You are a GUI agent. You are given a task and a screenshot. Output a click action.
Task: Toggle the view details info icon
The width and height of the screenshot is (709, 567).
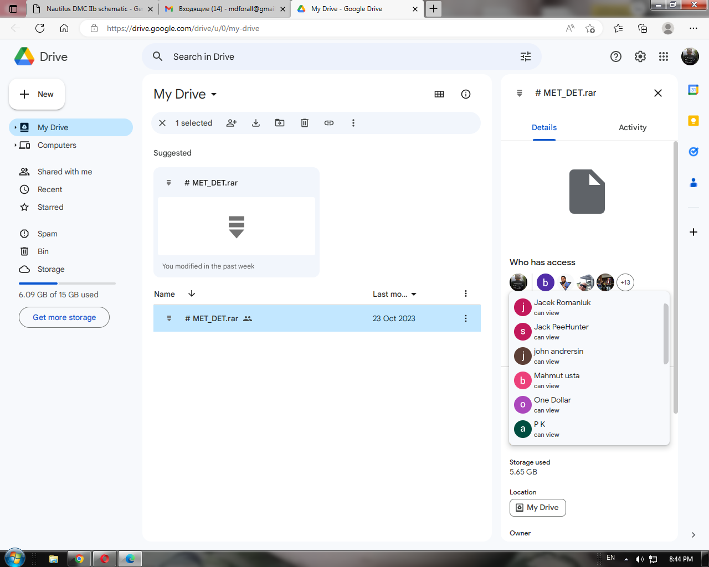click(x=466, y=94)
